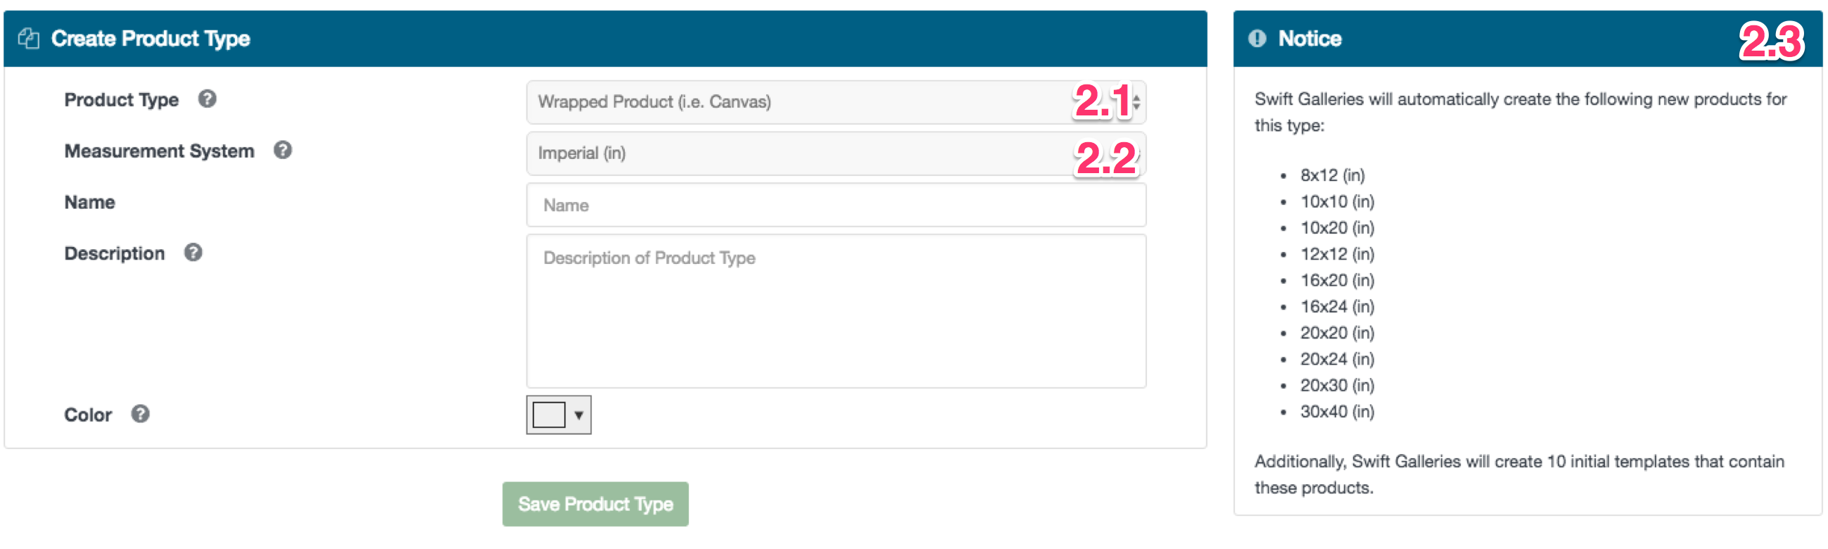1828x549 pixels.
Task: Select the 8x12 (in) list entry
Action: point(1332,175)
